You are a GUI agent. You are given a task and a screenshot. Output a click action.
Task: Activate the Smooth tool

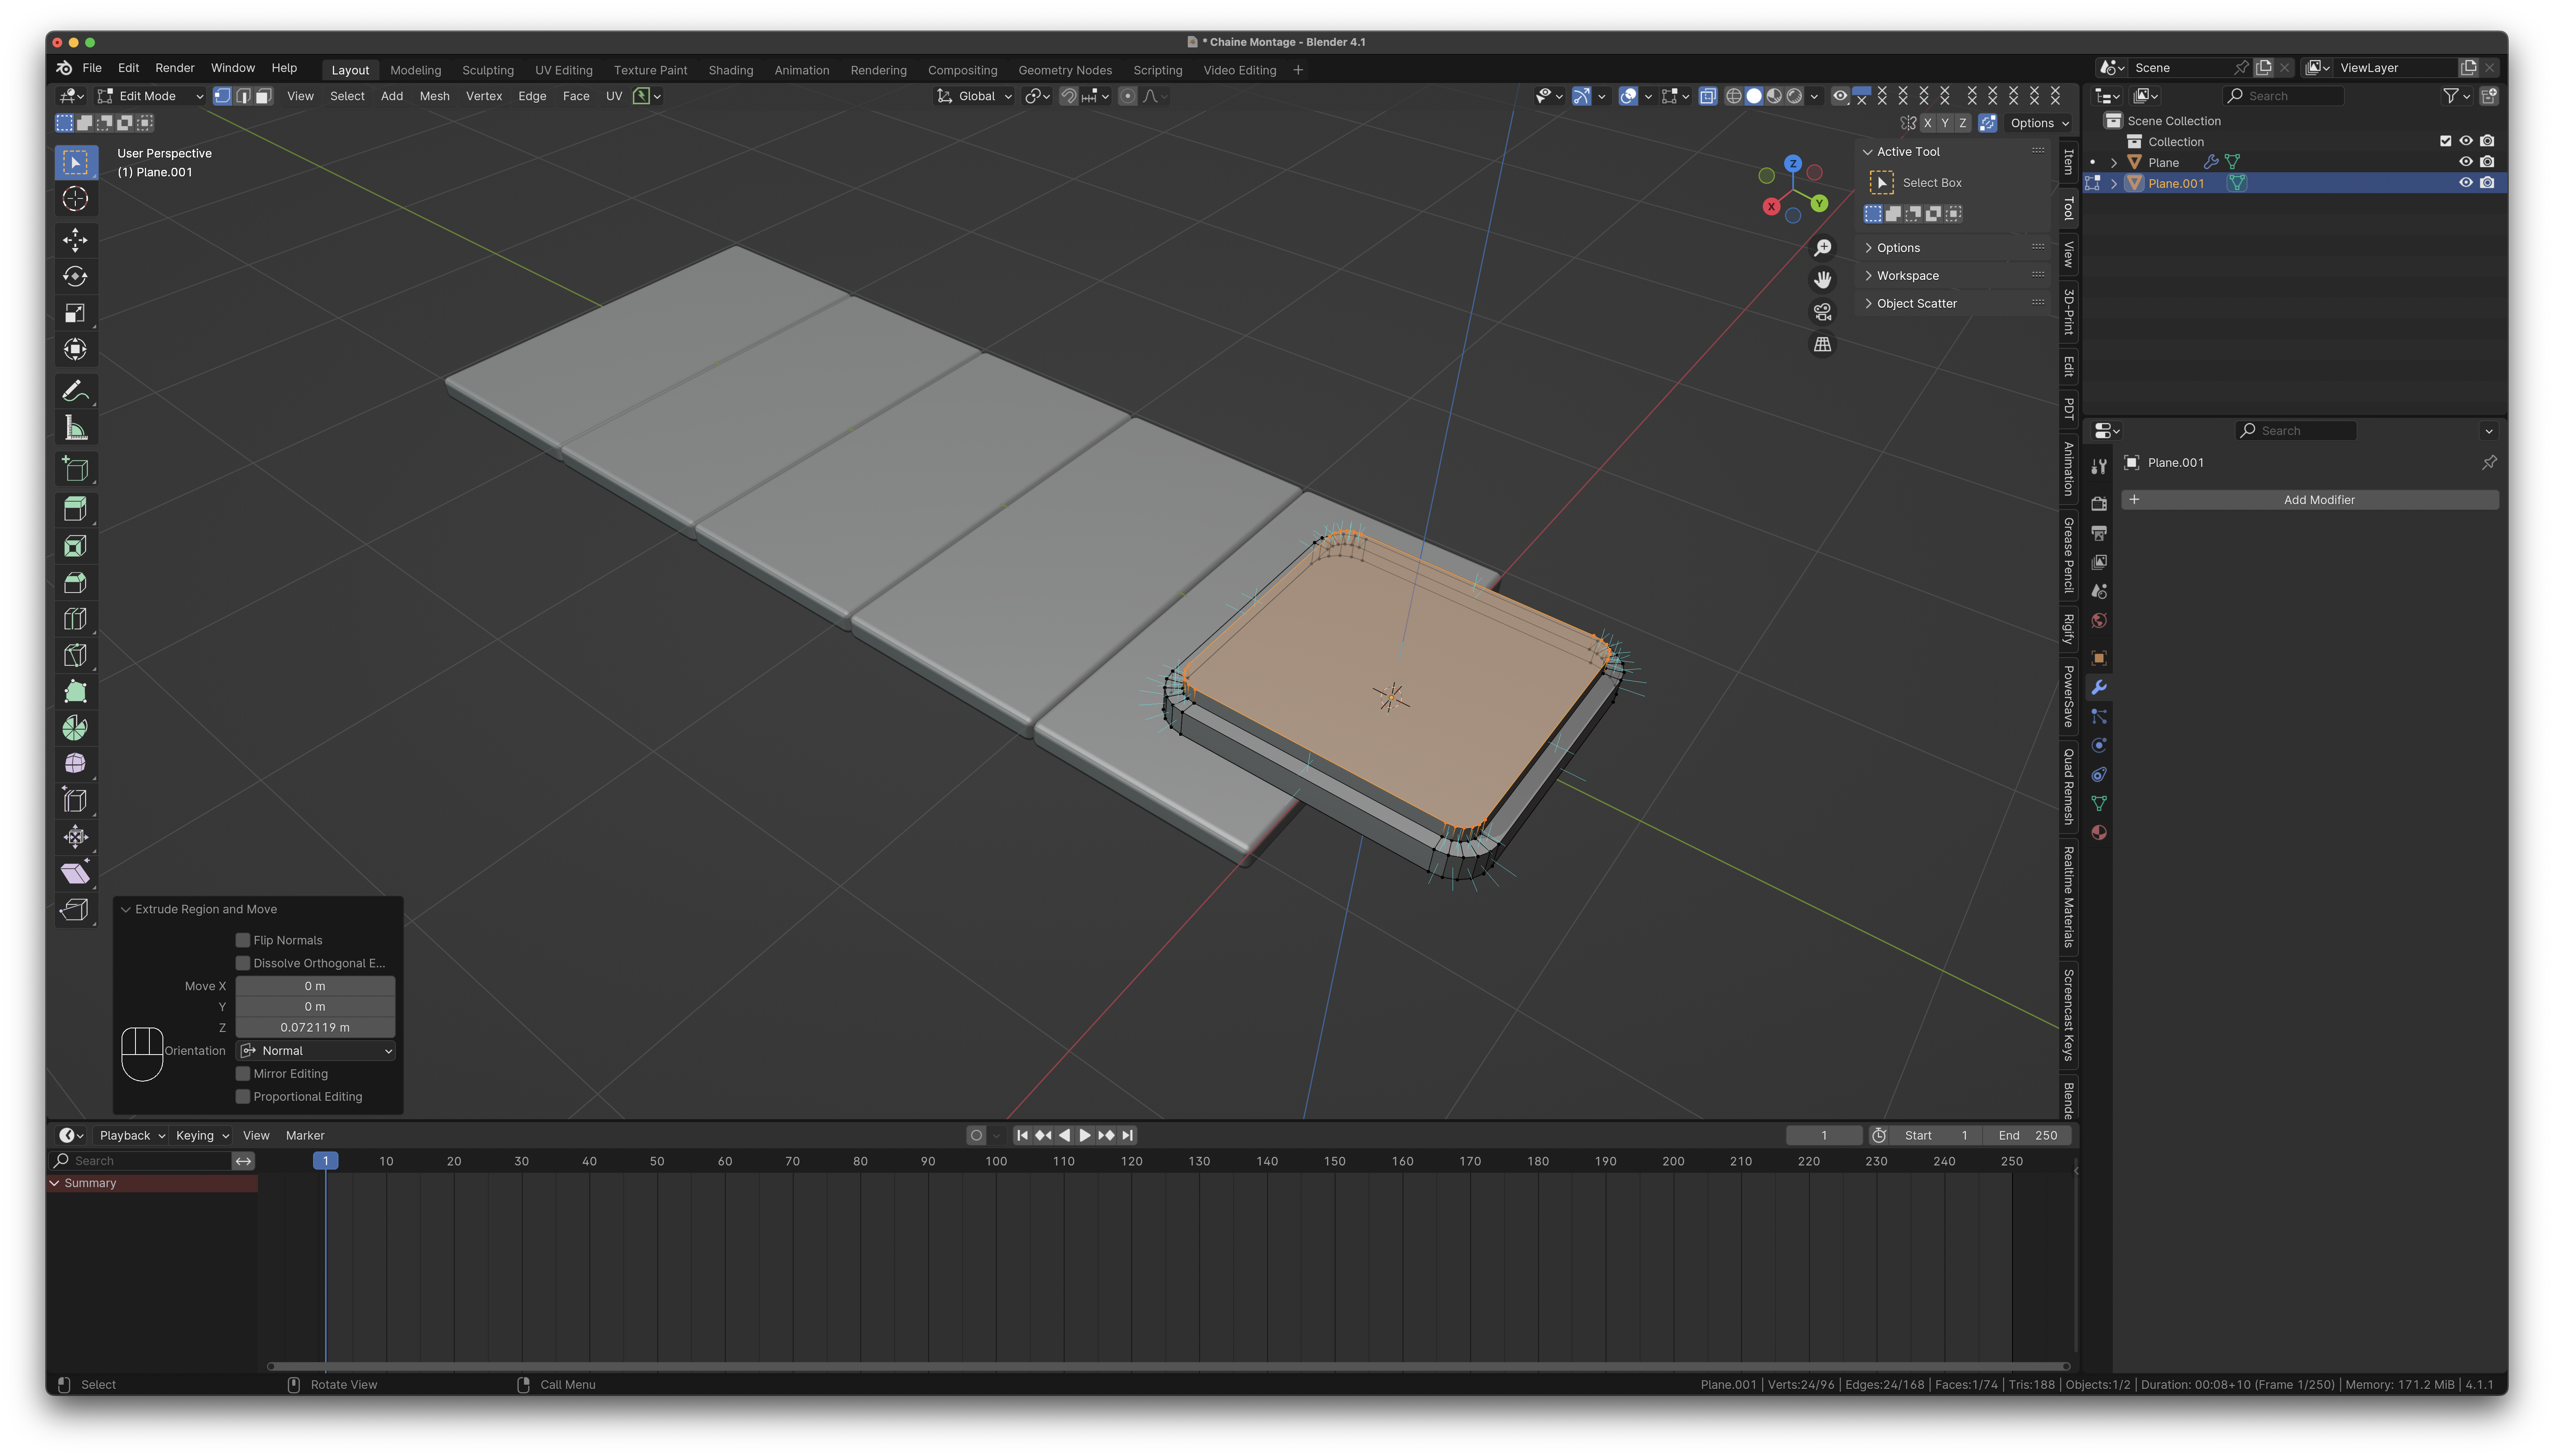click(x=75, y=764)
